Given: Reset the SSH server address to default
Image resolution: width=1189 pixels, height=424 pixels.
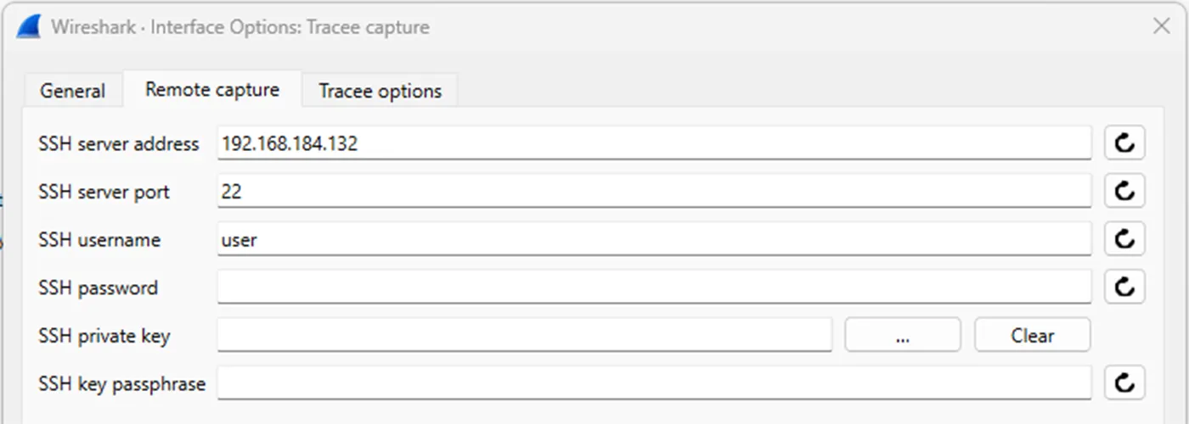Looking at the screenshot, I should tap(1124, 143).
